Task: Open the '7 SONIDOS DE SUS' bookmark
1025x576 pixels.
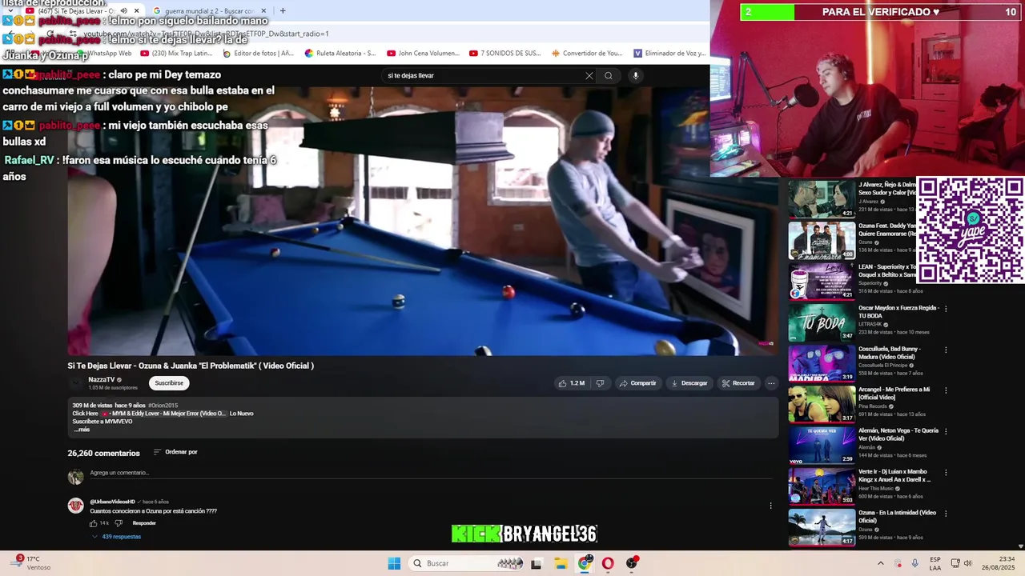Action: [x=505, y=54]
